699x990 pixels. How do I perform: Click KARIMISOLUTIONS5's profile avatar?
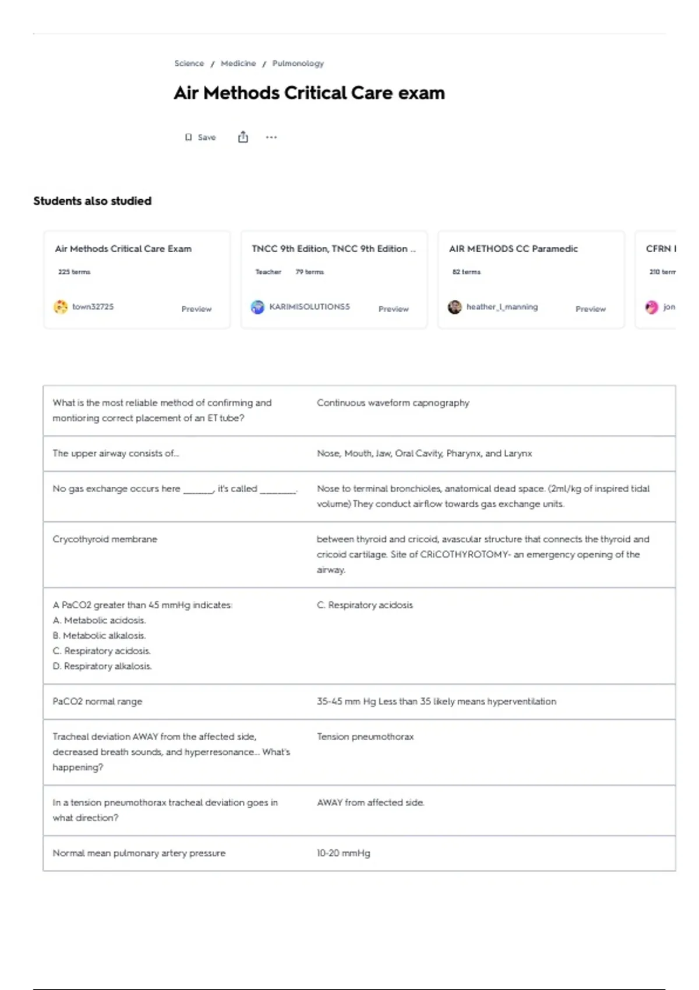click(257, 307)
